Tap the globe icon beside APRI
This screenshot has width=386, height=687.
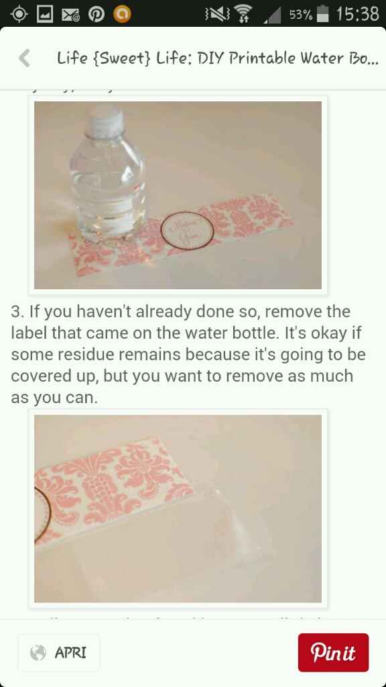tap(38, 653)
